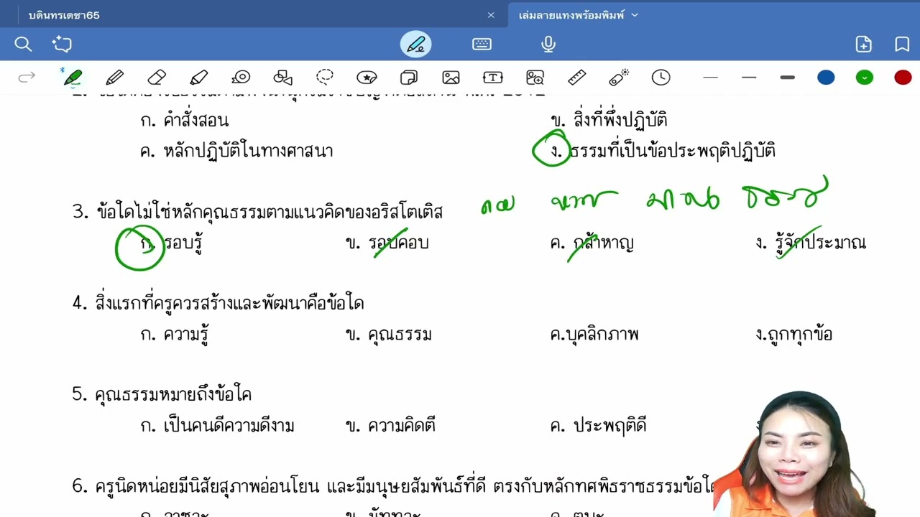Click answer 'ก. ความรู้'
This screenshot has height=517, width=920.
click(x=175, y=335)
